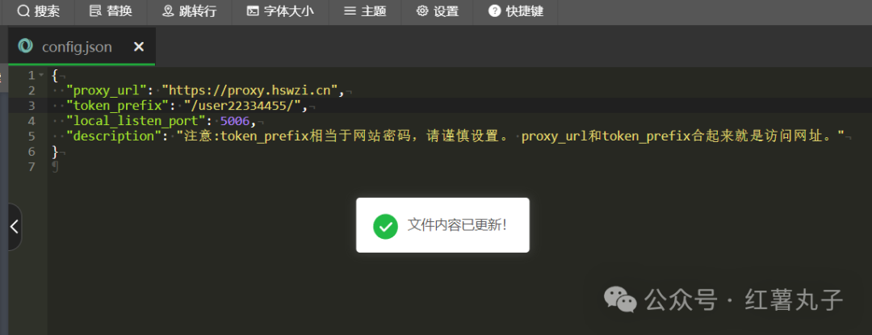This screenshot has height=335, width=872.
Task: Open the 主题 theme menu
Action: click(x=366, y=11)
